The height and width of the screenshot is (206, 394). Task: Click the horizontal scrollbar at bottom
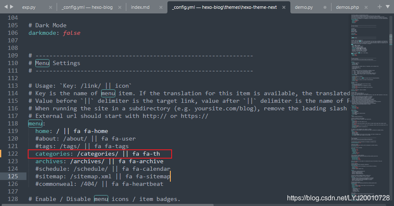(x=107, y=205)
